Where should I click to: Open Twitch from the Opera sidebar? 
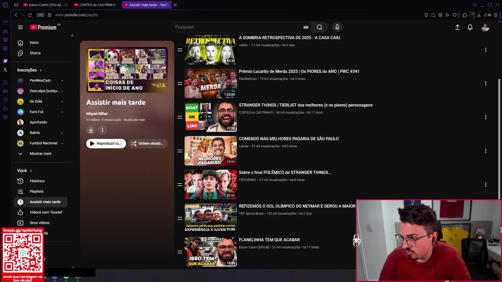(x=5, y=61)
